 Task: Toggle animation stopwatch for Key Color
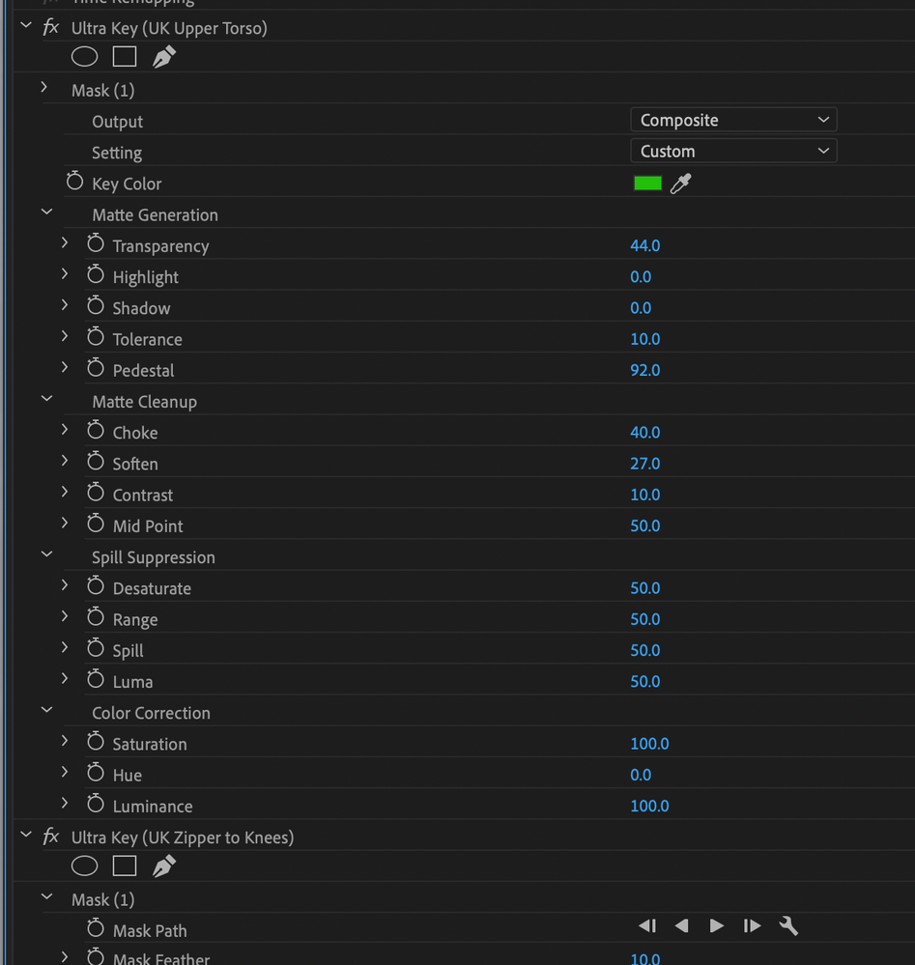75,183
